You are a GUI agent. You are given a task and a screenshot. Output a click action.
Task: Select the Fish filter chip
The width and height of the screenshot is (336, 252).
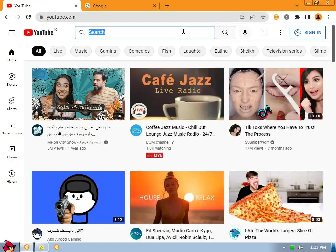166,51
